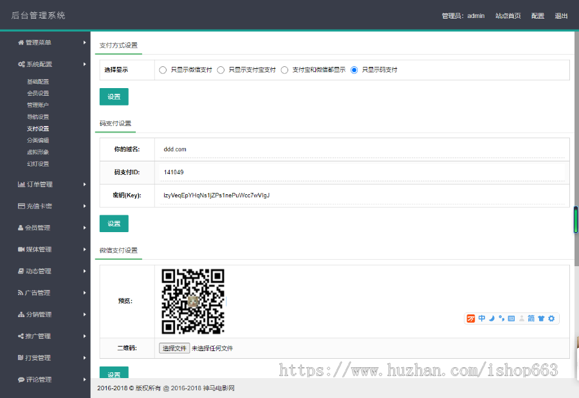The width and height of the screenshot is (579, 398).
Task: Click the sitemap icon beside 分销管理
Action: [x=21, y=314]
